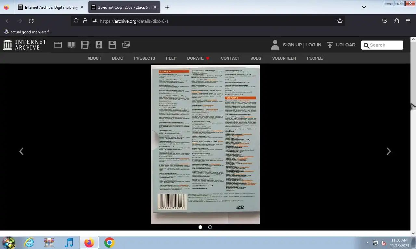Open the DONATE link with heart

pyautogui.click(x=198, y=58)
